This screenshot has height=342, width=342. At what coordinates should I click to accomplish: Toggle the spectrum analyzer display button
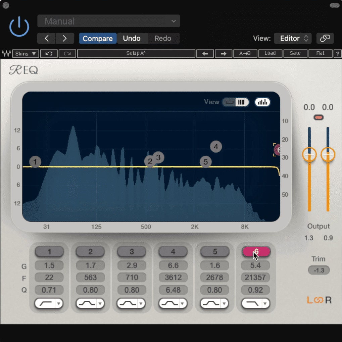262,102
